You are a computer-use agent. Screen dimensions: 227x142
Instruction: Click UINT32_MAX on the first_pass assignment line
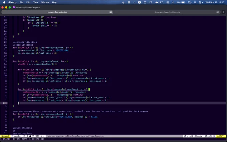62,50
